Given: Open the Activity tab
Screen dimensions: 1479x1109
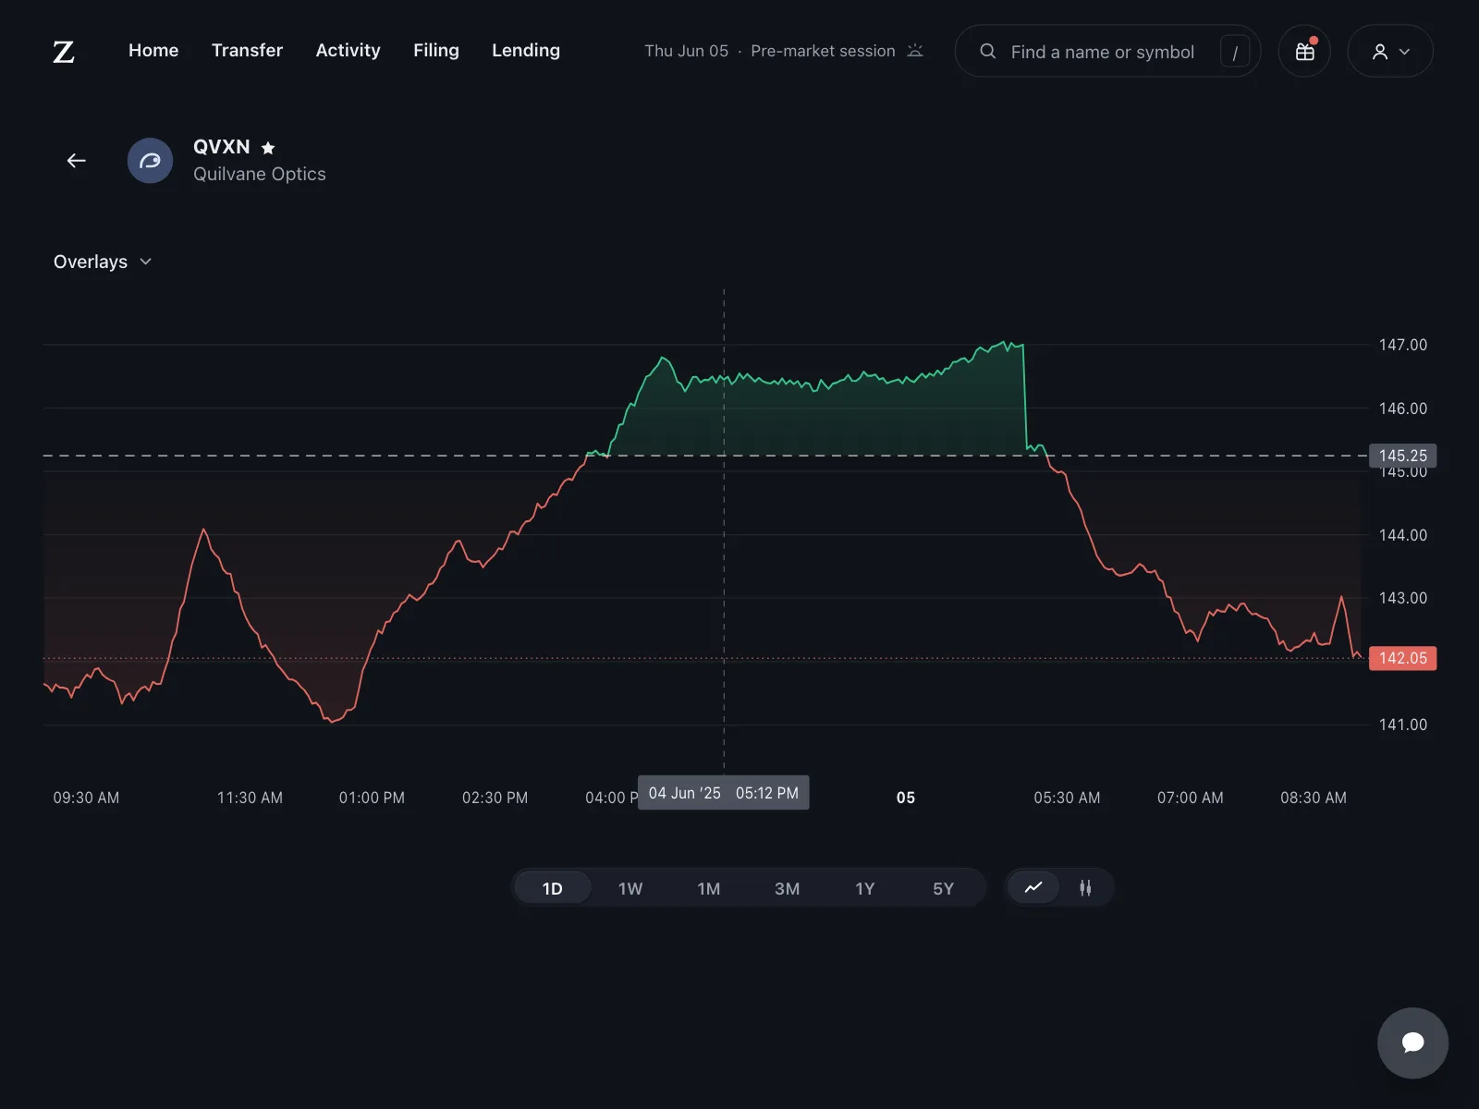Looking at the screenshot, I should [x=348, y=50].
